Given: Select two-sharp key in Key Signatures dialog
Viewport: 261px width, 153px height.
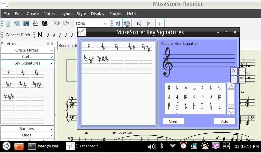Looking at the screenshot, I should (x=103, y=47).
